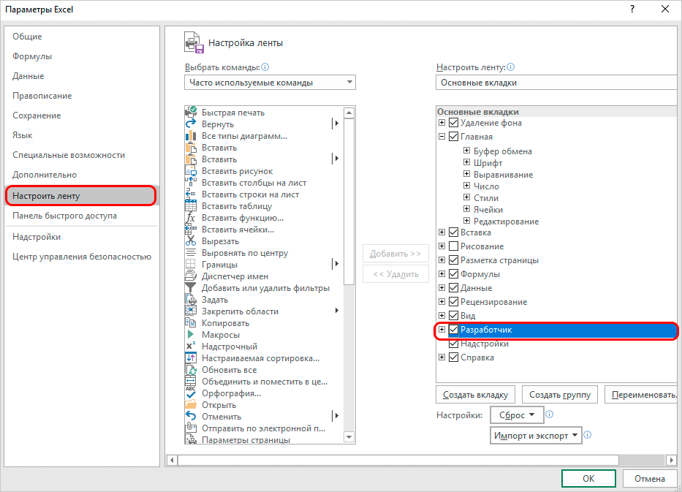Toggle the Разработчик checkbox
This screenshot has height=492, width=682.
453,330
